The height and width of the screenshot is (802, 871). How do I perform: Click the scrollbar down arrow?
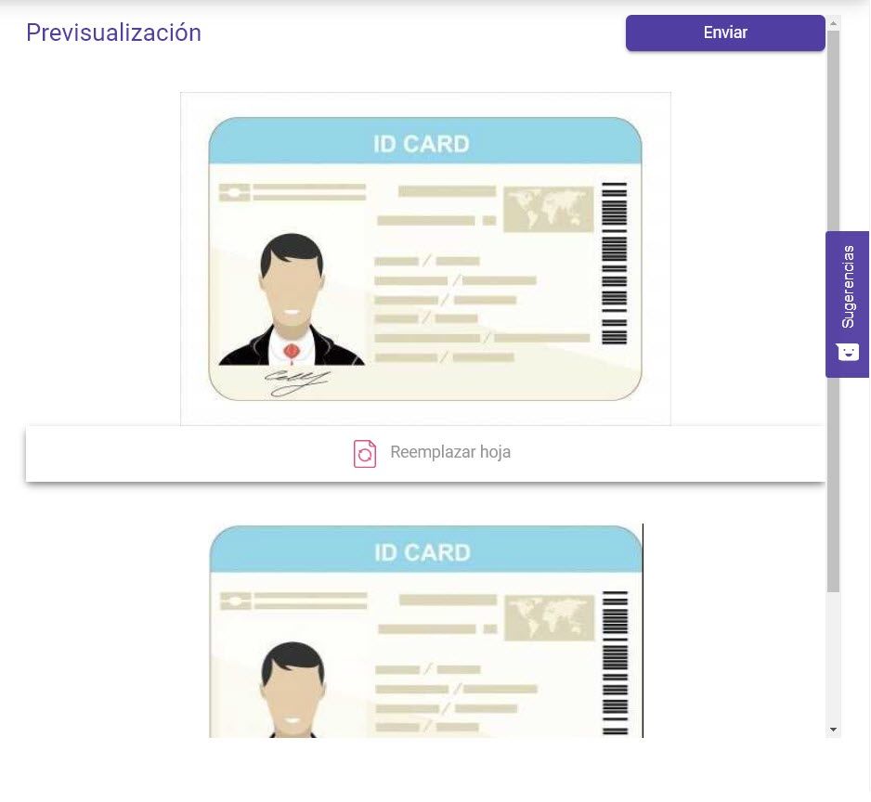(833, 730)
